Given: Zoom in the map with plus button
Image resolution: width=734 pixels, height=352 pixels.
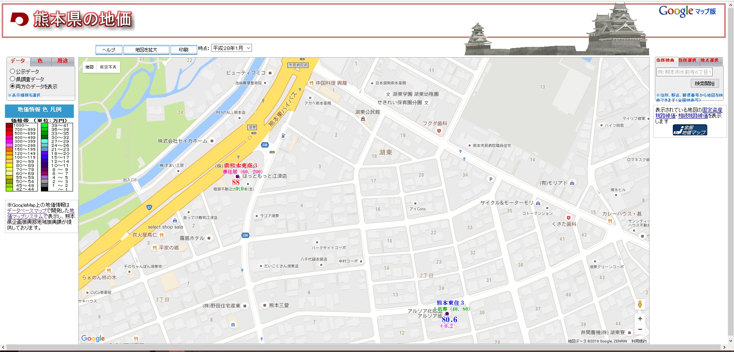Looking at the screenshot, I should pos(640,319).
